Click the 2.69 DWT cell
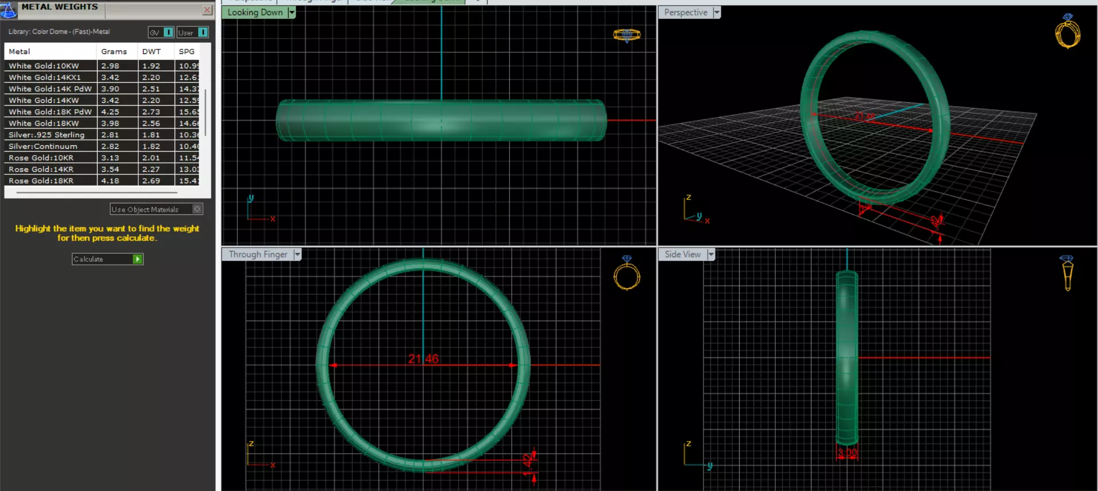1098x491 pixels. [156, 180]
